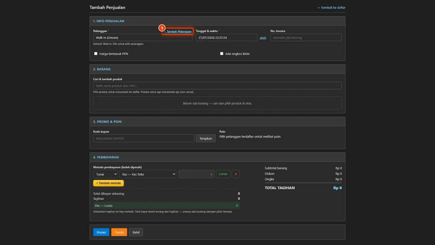Cancel the form with Batal button
This screenshot has height=245, width=435.
tap(136, 232)
